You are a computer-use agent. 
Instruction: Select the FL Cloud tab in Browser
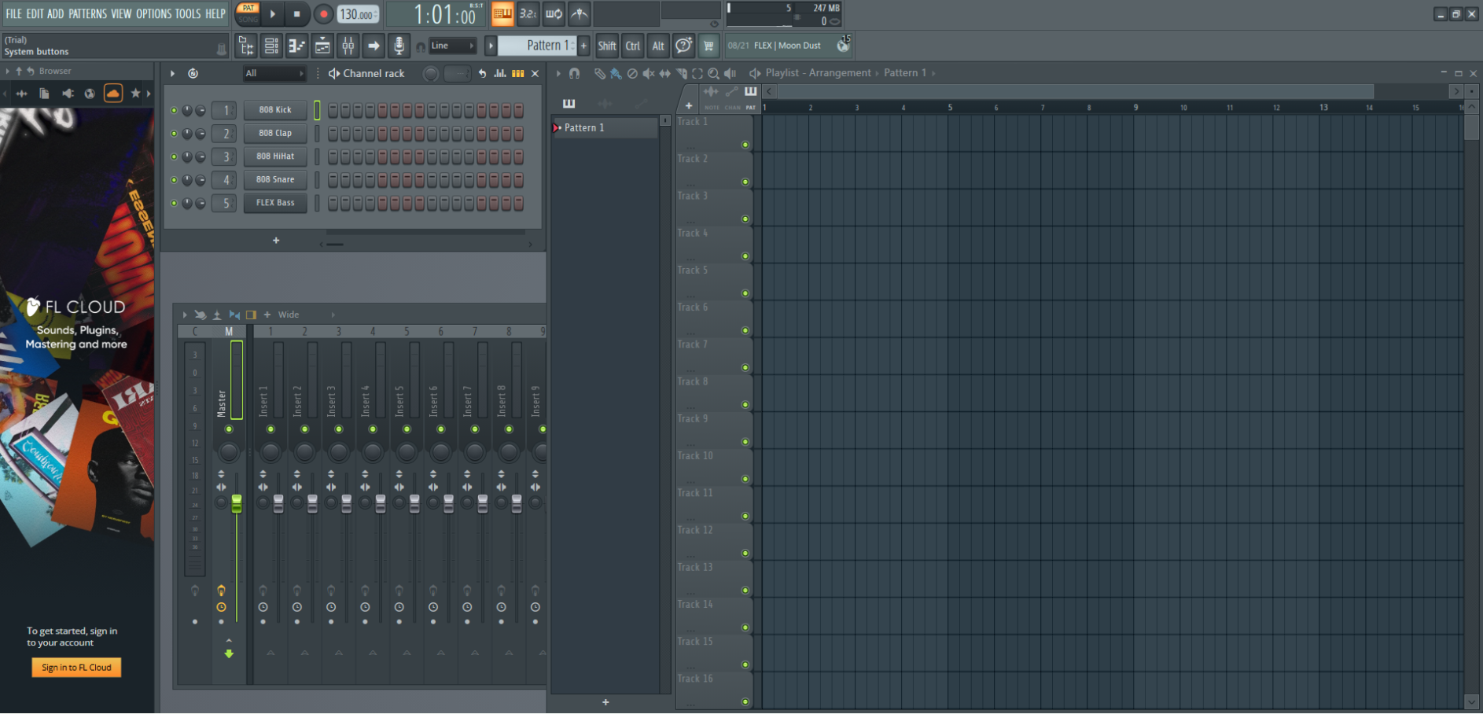[x=113, y=94]
